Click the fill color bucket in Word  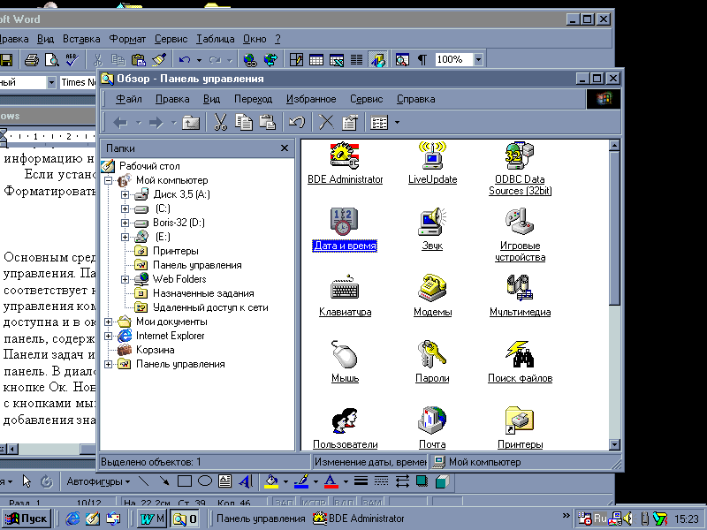tap(271, 481)
